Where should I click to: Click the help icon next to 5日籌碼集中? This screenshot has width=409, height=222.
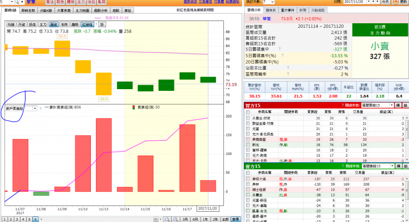pyautogui.click(x=279, y=49)
